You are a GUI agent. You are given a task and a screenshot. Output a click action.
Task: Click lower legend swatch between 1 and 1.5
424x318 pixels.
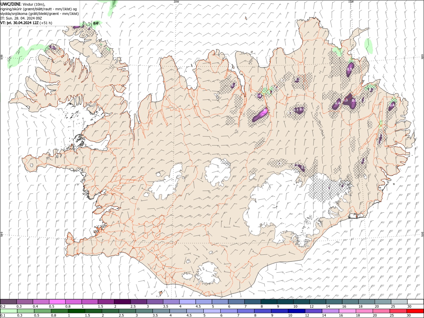click(76, 311)
